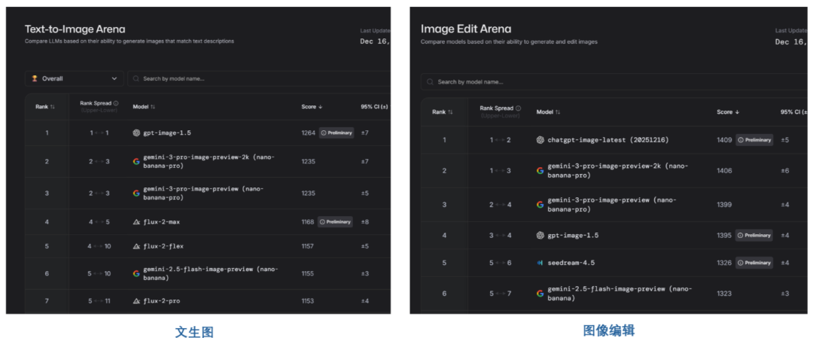
Task: Click the ±6 confidence interval in Image Edit Arena
Action: point(785,171)
